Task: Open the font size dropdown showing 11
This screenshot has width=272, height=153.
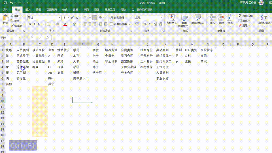Action: [68, 18]
